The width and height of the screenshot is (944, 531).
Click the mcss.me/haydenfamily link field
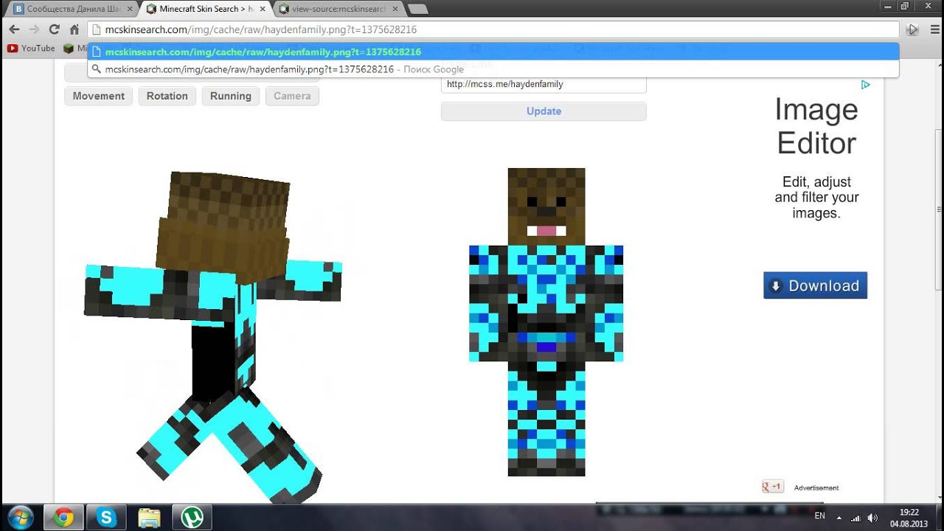point(544,84)
